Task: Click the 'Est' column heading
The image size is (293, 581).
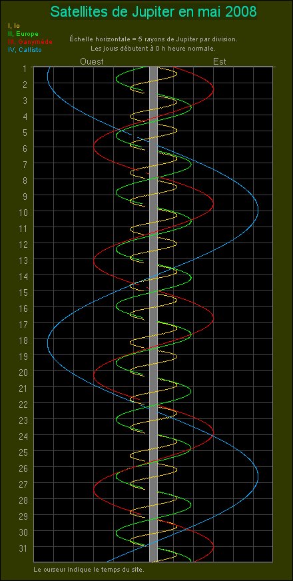Action: point(220,61)
